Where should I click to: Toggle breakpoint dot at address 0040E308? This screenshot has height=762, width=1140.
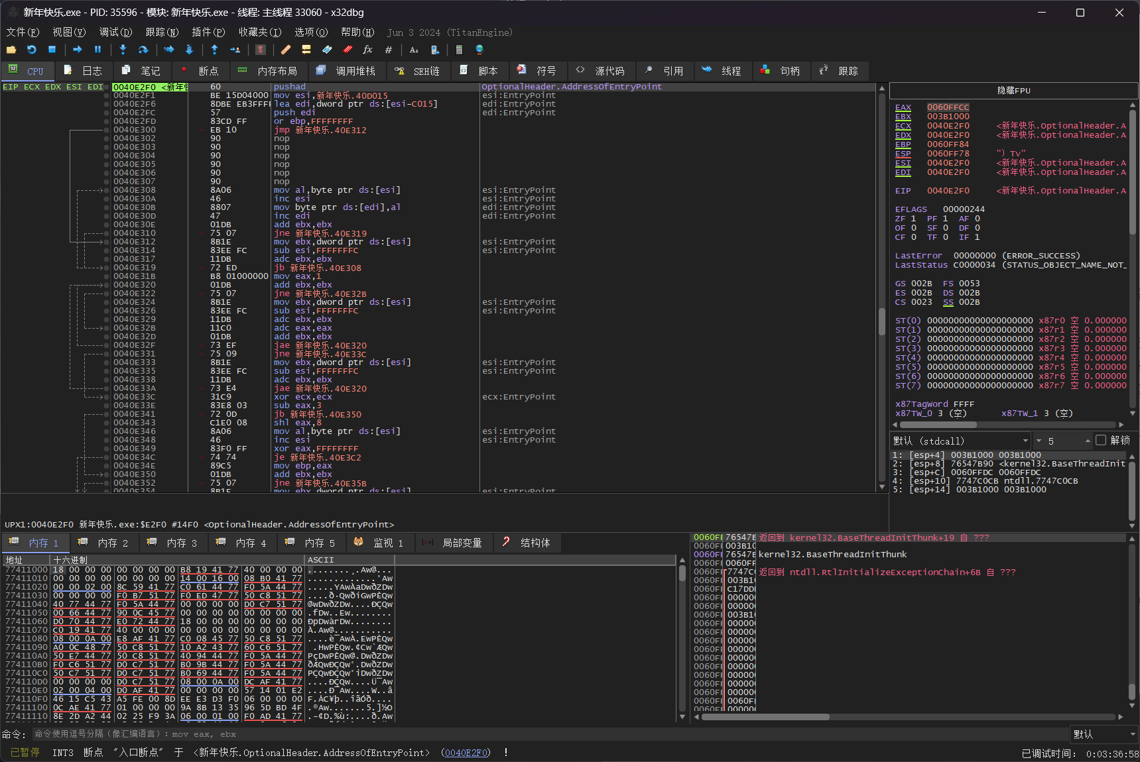[106, 190]
